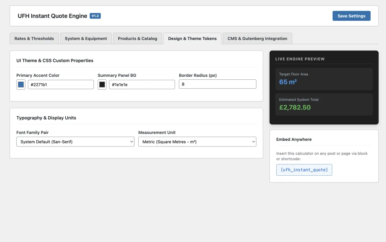Open the CMS & Gutenberg Integration tab
This screenshot has width=386, height=242.
257,39
